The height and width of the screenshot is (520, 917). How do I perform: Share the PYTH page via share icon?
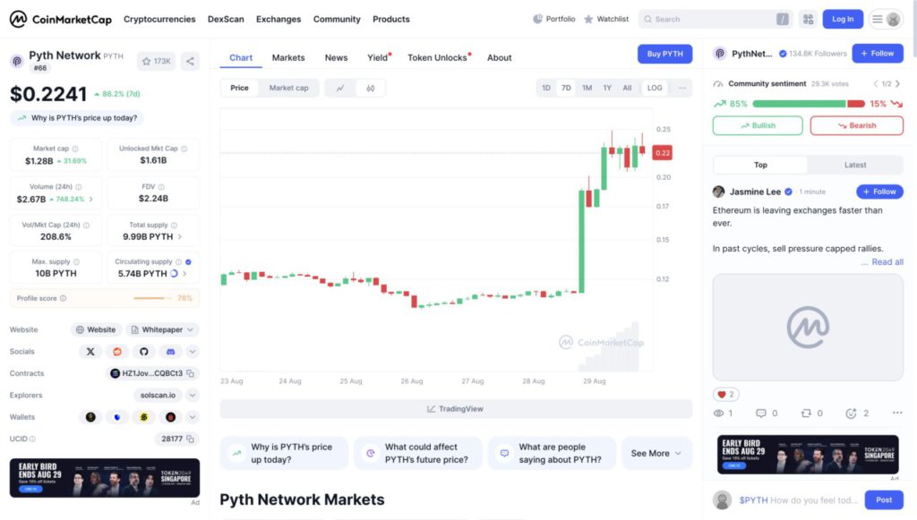click(x=190, y=61)
